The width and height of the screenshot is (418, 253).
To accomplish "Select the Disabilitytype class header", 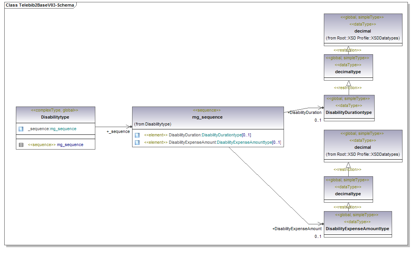I will [x=55, y=117].
